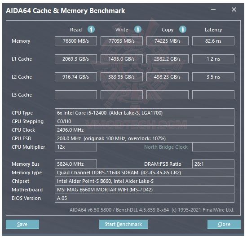
Task: Click the empty L3 Cache Latency field
Action: (213, 95)
